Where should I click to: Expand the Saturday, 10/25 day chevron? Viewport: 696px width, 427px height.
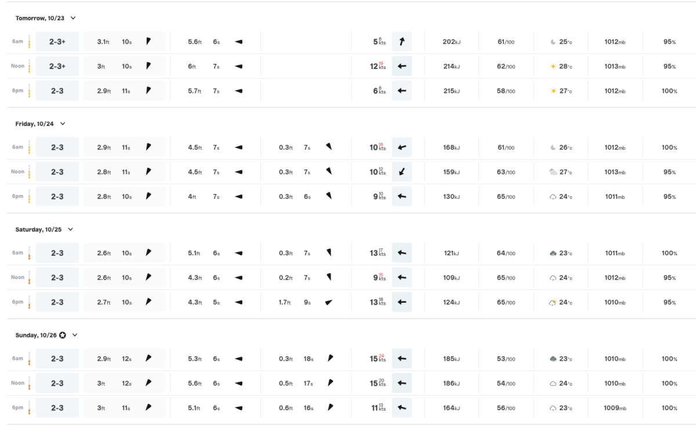click(70, 229)
